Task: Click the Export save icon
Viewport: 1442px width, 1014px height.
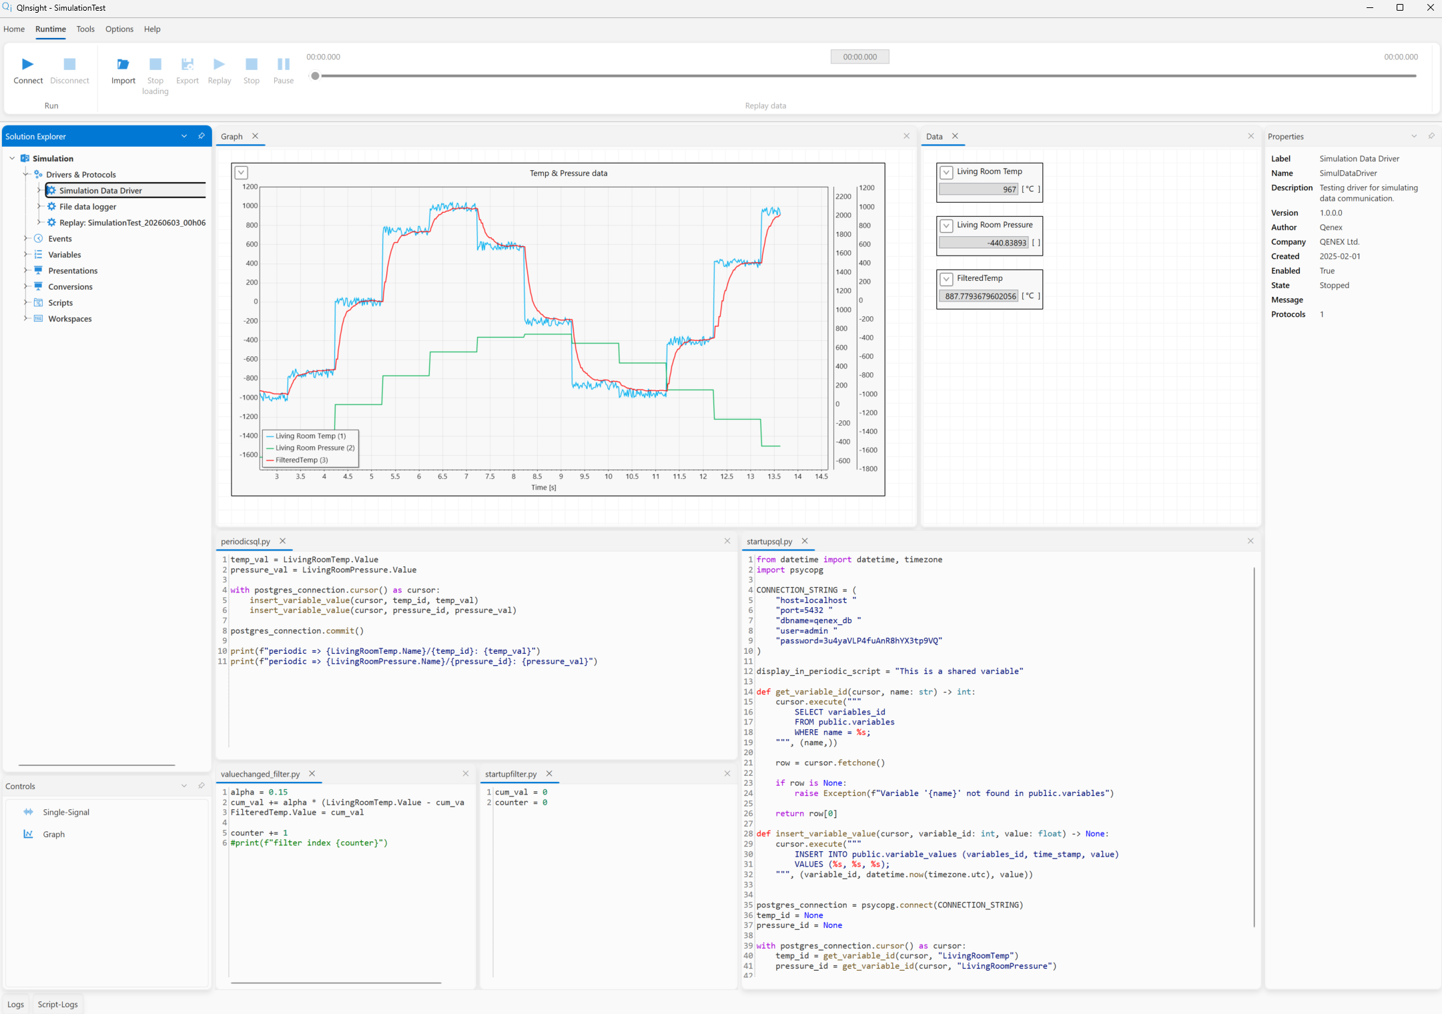Action: [x=188, y=64]
